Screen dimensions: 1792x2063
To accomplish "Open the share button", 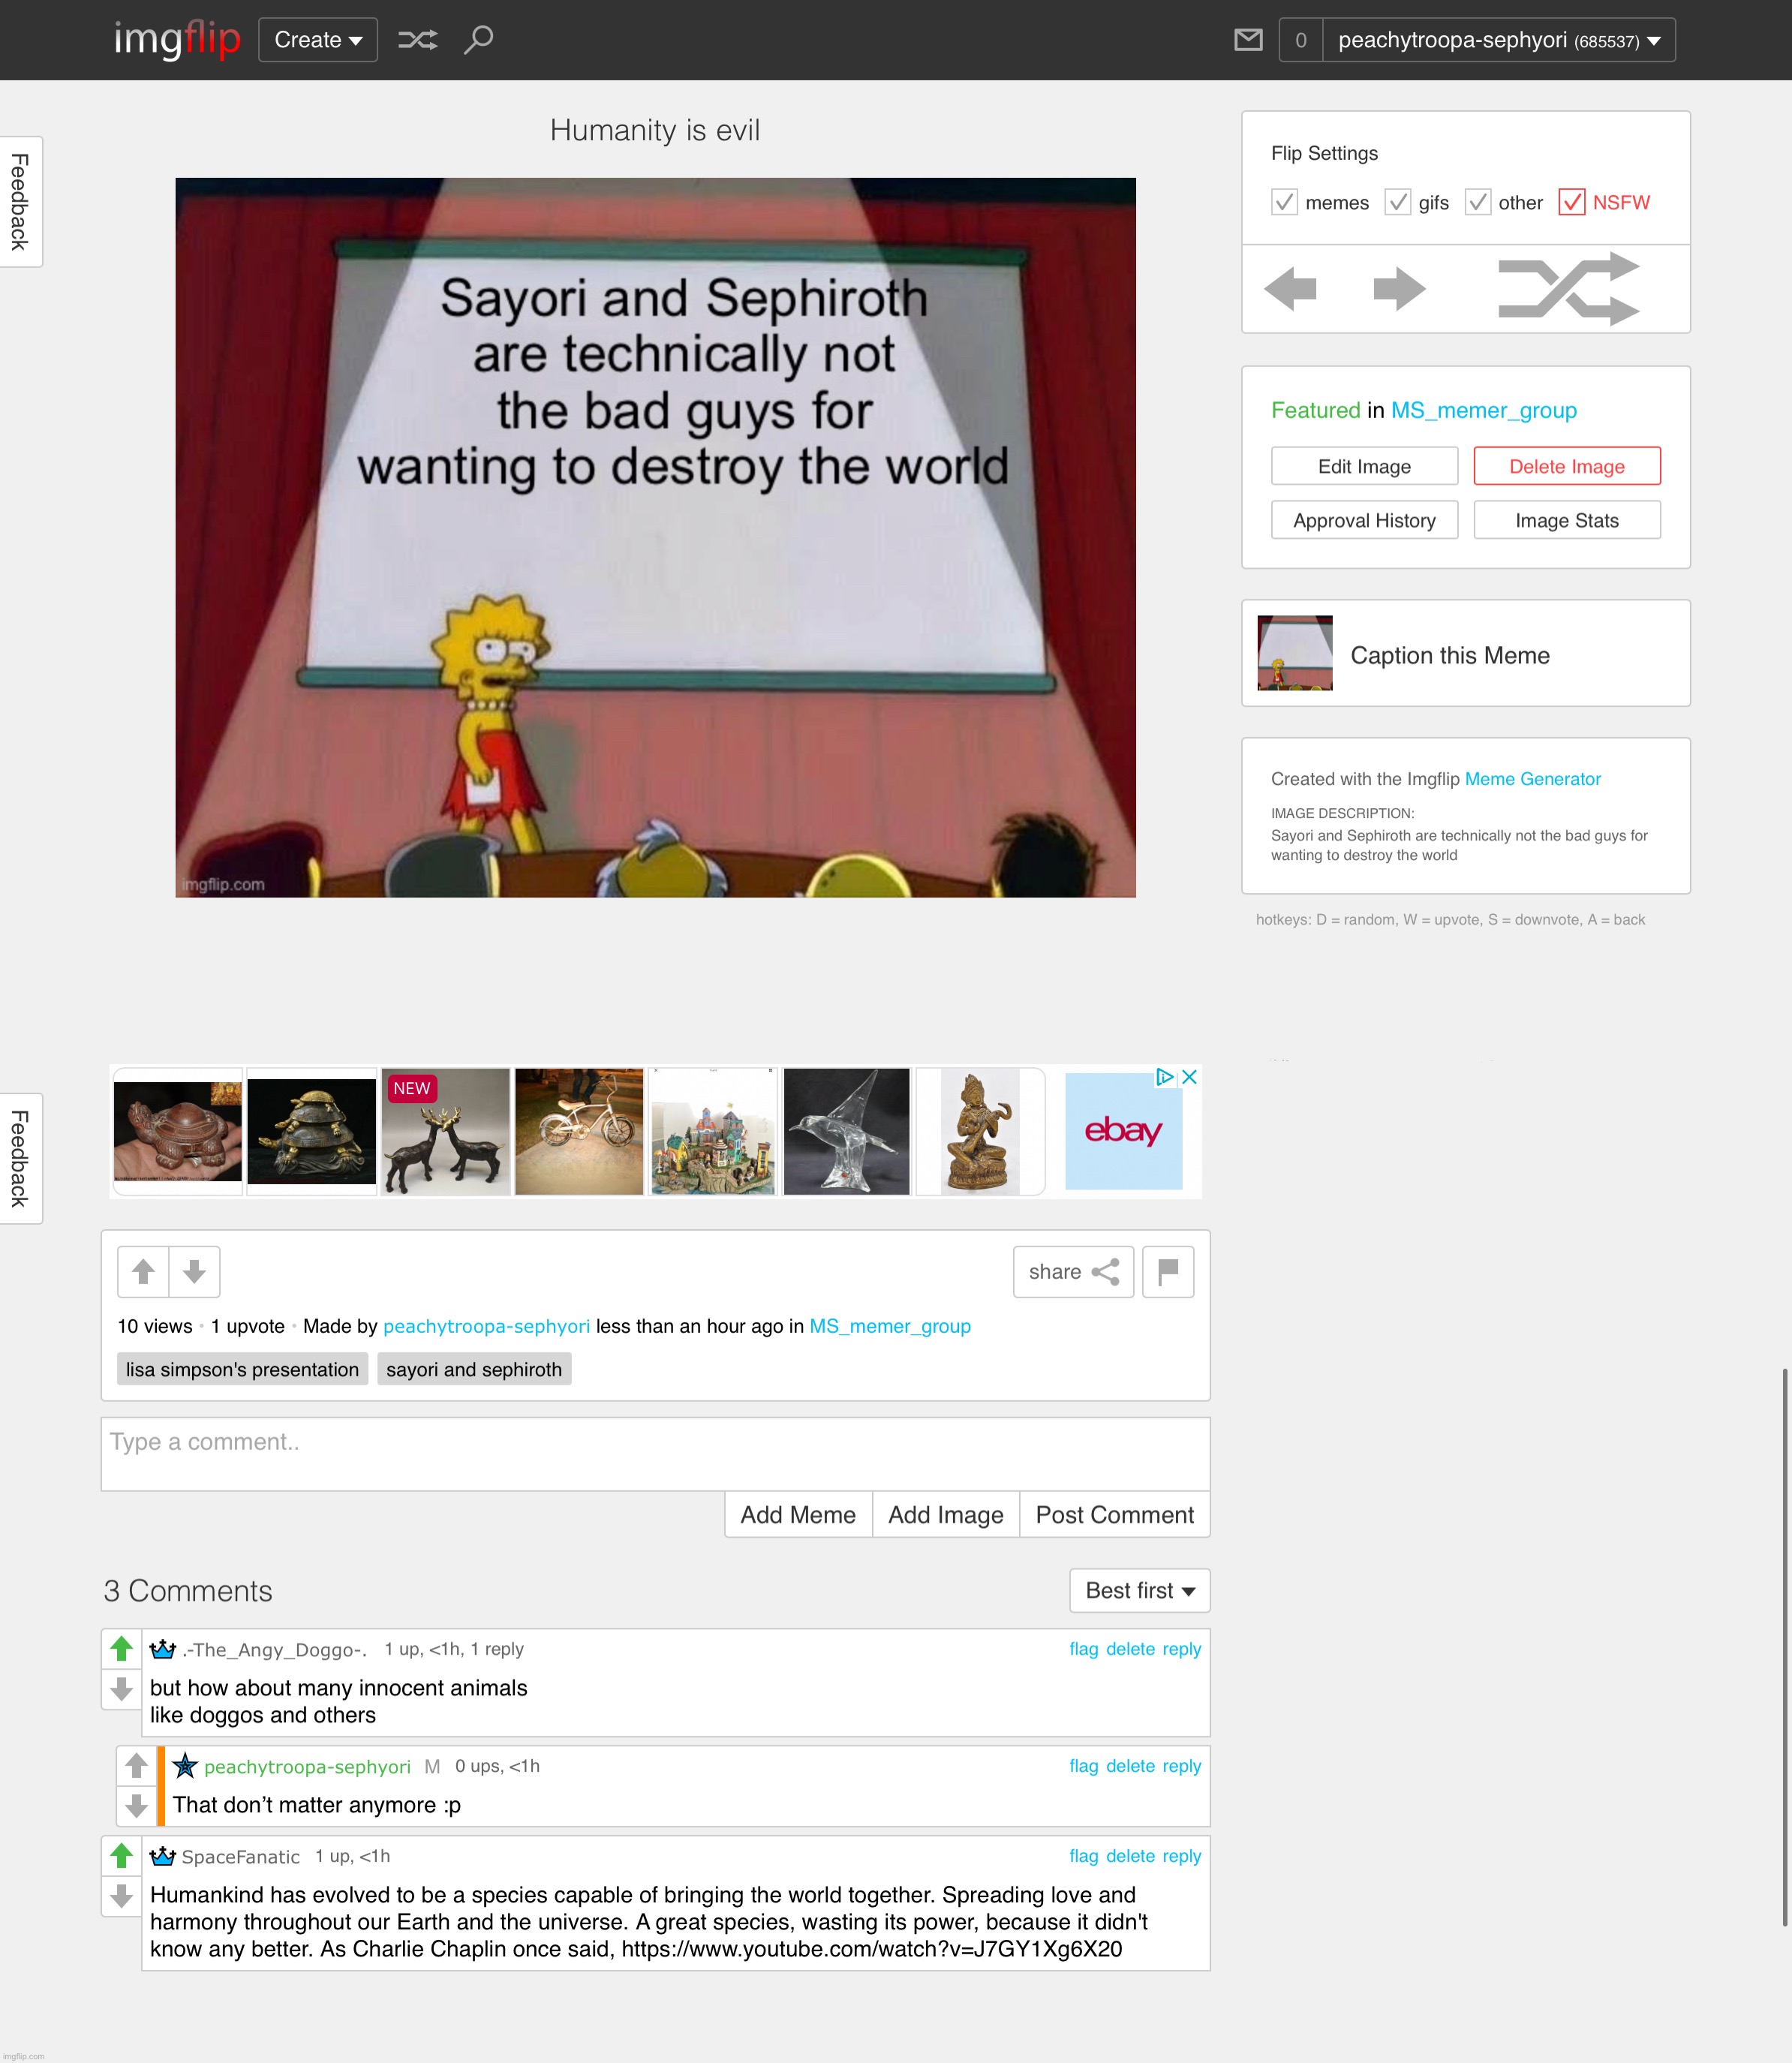I will click(x=1073, y=1271).
